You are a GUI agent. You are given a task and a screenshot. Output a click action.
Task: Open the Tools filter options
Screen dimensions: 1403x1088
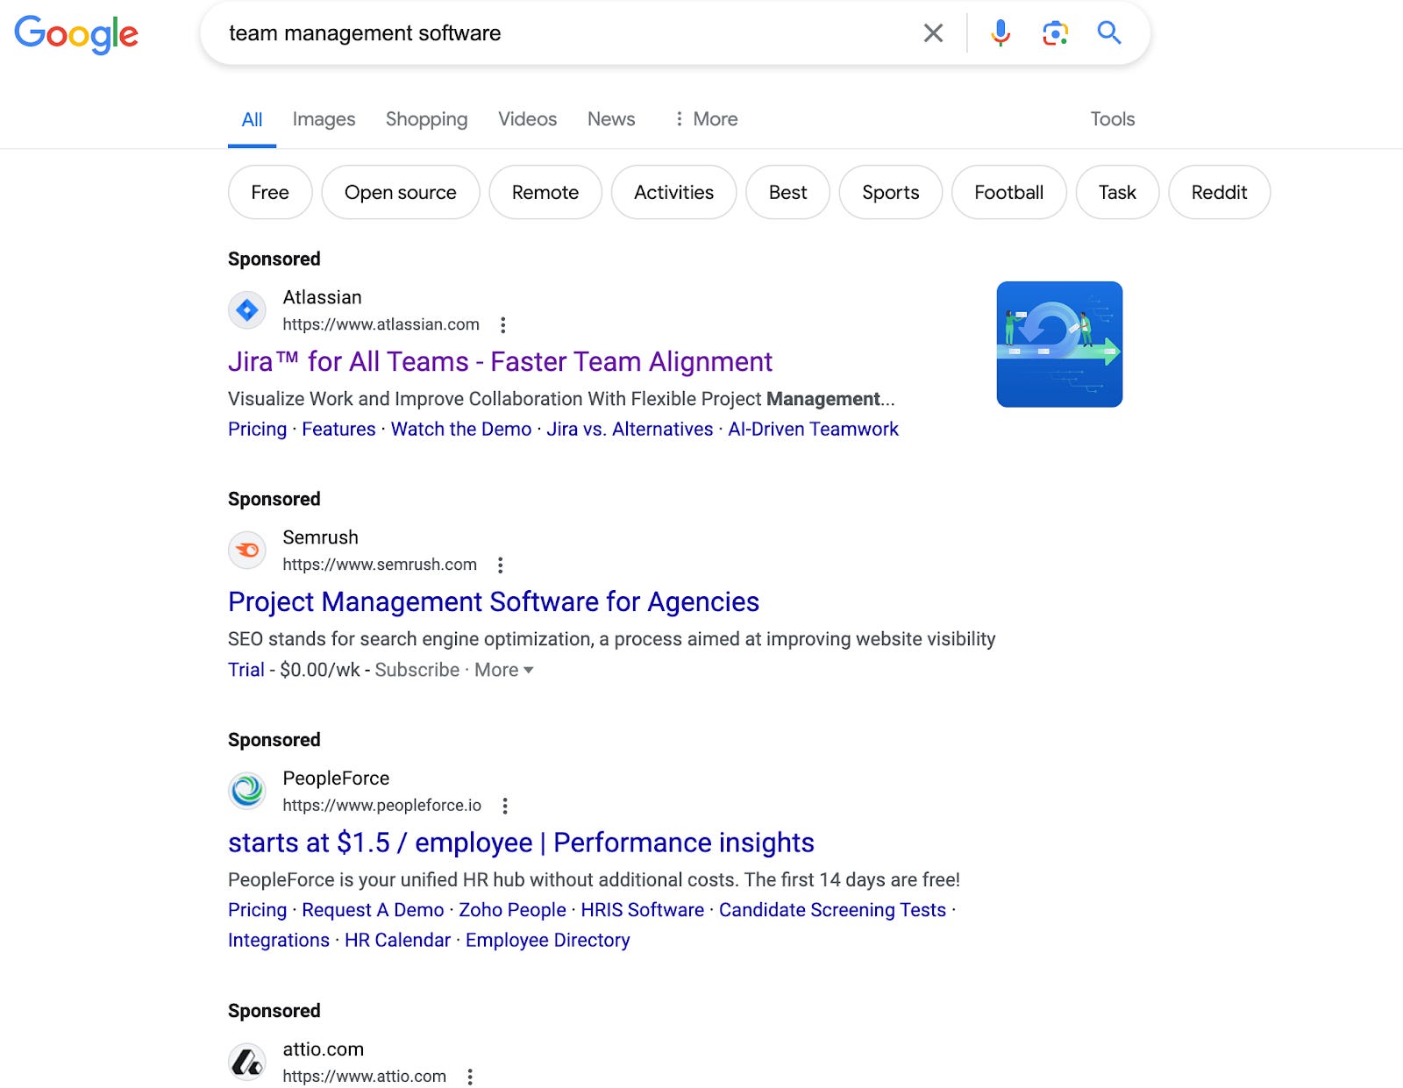coord(1112,119)
